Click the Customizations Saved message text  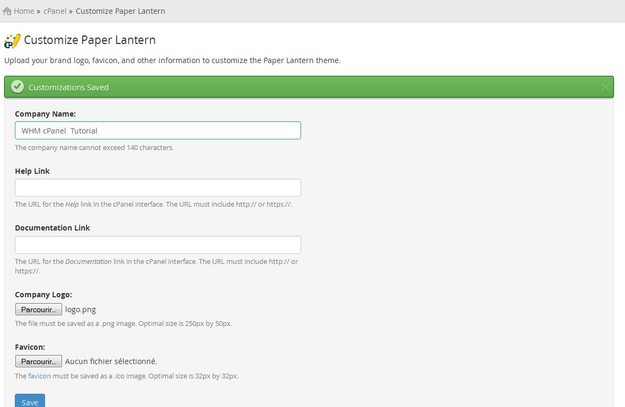click(68, 87)
